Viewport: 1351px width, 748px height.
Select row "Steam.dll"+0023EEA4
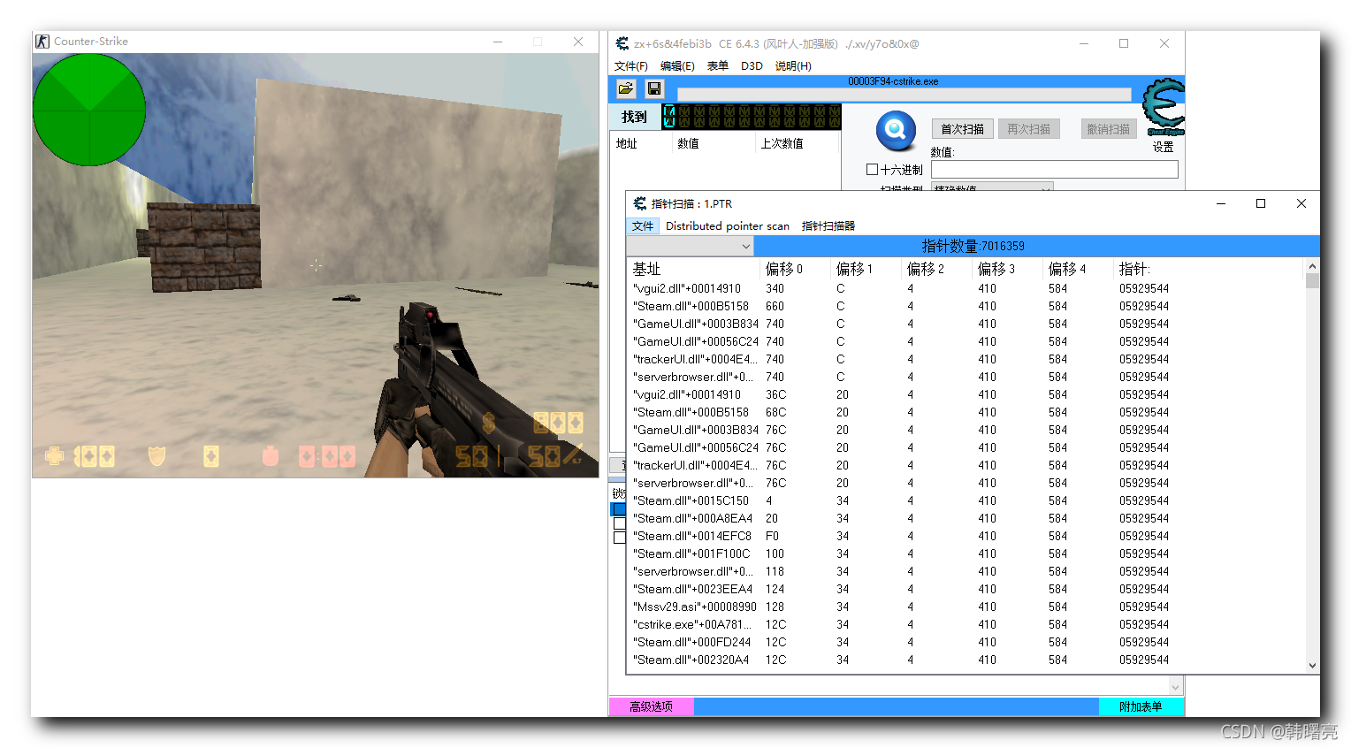[966, 589]
